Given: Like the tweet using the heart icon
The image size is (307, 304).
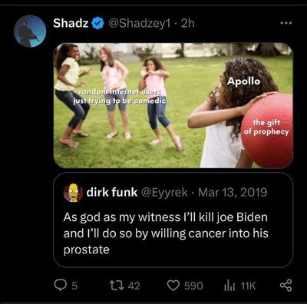Looking at the screenshot, I should [173, 286].
